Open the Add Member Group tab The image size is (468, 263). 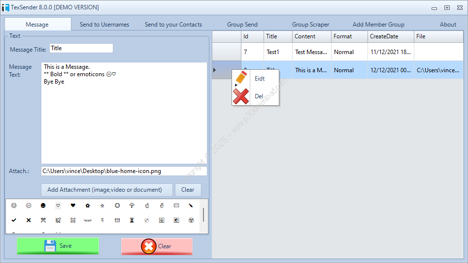coord(378,25)
